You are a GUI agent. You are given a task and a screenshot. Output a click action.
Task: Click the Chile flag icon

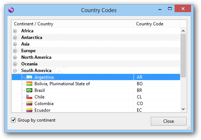pos(29,97)
